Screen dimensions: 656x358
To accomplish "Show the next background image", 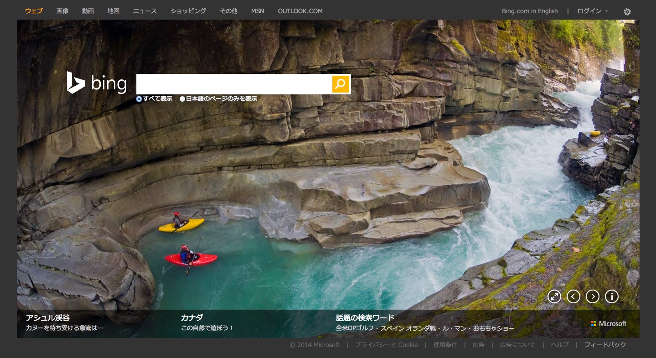I will [x=592, y=296].
